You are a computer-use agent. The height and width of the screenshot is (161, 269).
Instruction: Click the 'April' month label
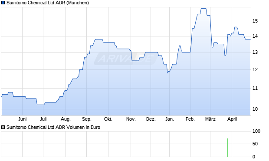232,119
